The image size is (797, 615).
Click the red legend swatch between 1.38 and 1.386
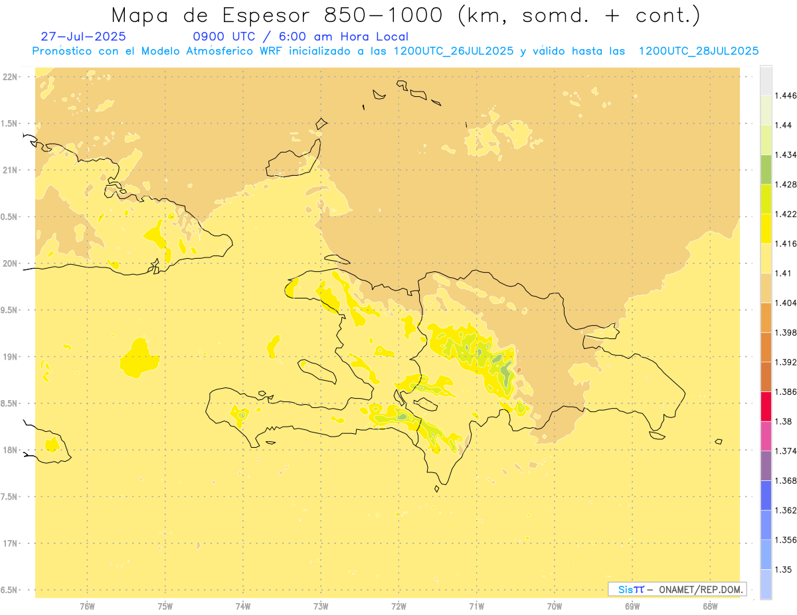click(x=766, y=406)
